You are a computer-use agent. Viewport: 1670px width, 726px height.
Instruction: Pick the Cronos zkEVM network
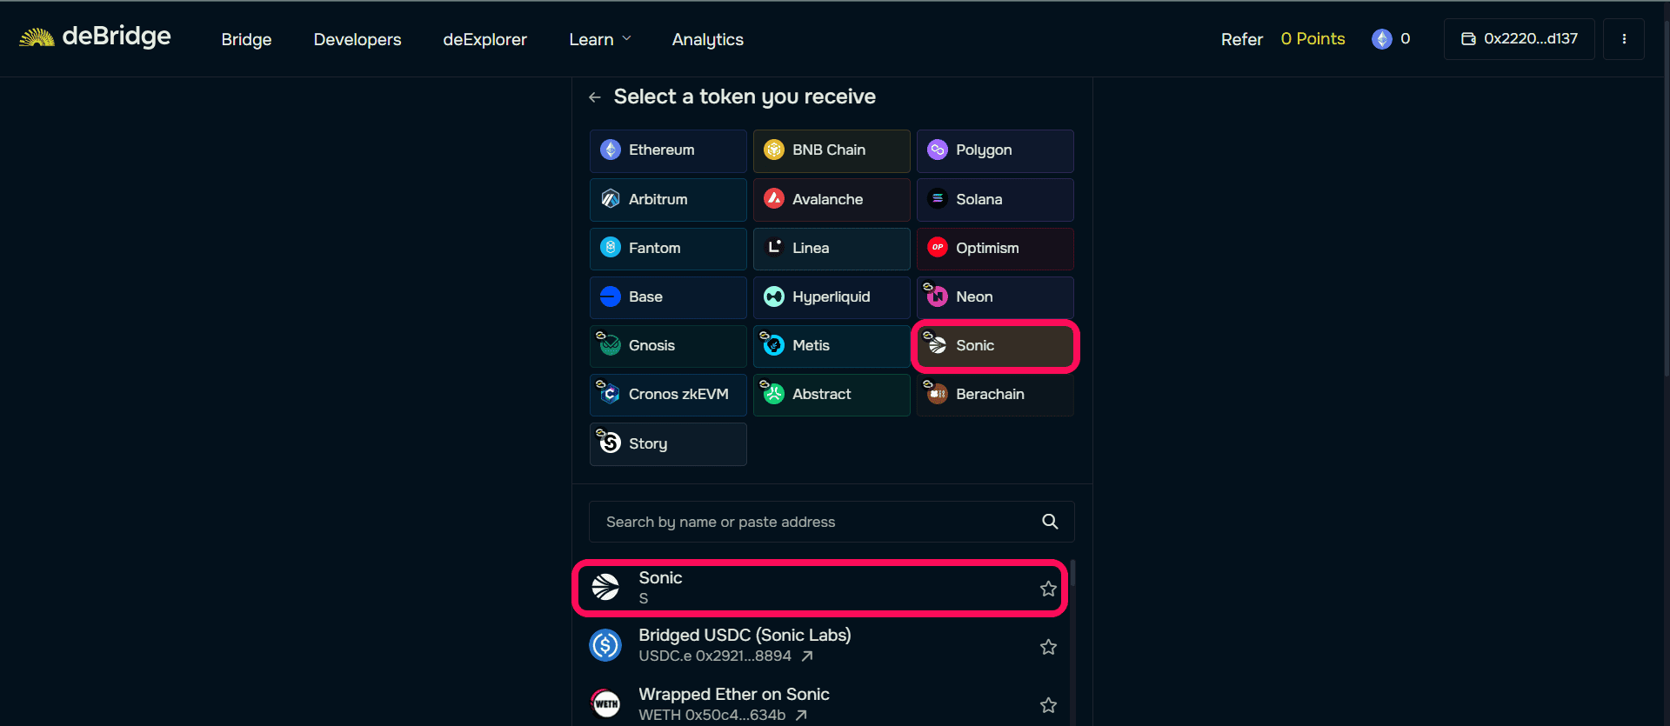pos(668,395)
